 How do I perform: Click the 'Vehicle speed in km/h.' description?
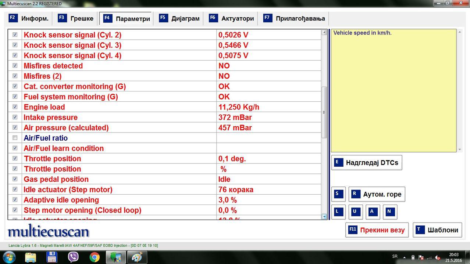point(362,33)
